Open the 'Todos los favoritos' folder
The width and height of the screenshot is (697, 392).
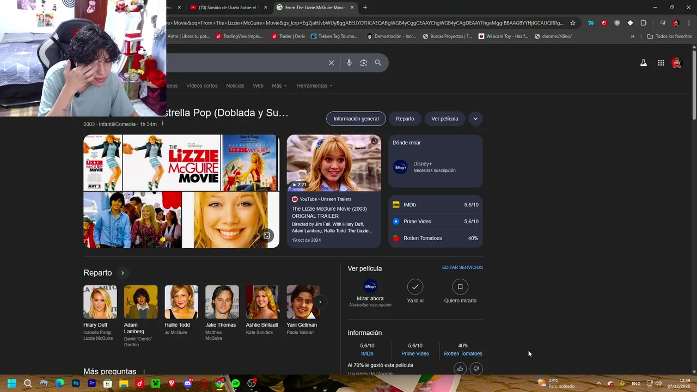pyautogui.click(x=669, y=36)
